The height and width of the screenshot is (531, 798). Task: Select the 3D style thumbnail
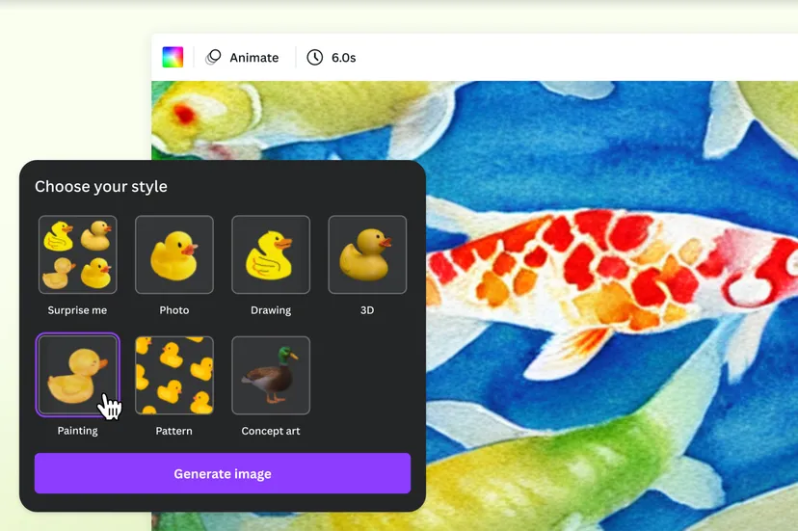tap(367, 254)
